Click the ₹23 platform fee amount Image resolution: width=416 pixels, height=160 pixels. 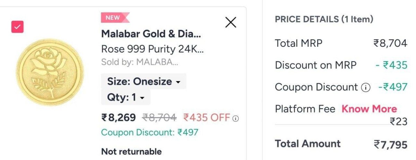click(x=398, y=122)
